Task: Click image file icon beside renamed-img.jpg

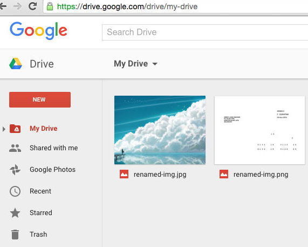Action: click(x=124, y=174)
